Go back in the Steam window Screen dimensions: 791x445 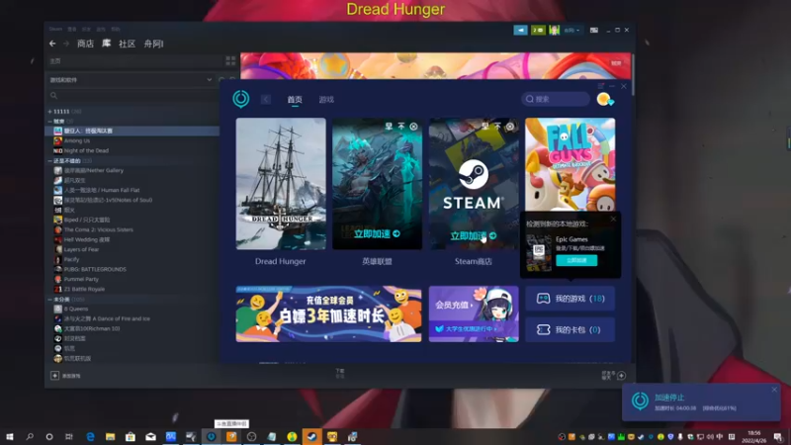tap(52, 44)
